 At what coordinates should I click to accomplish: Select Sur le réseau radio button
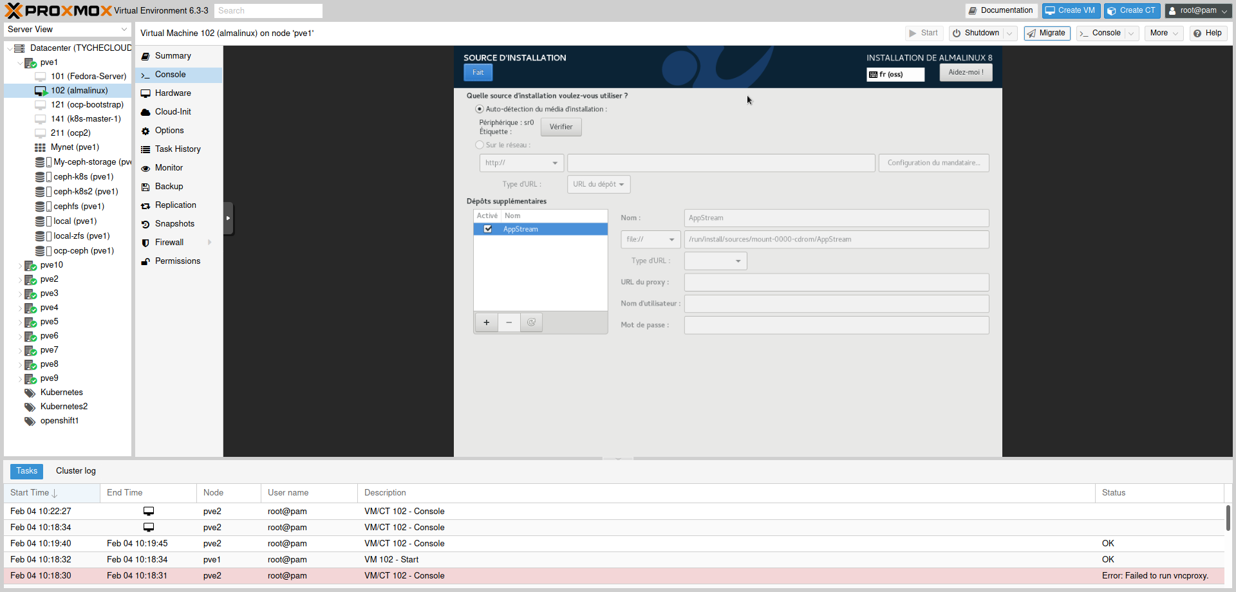[479, 145]
